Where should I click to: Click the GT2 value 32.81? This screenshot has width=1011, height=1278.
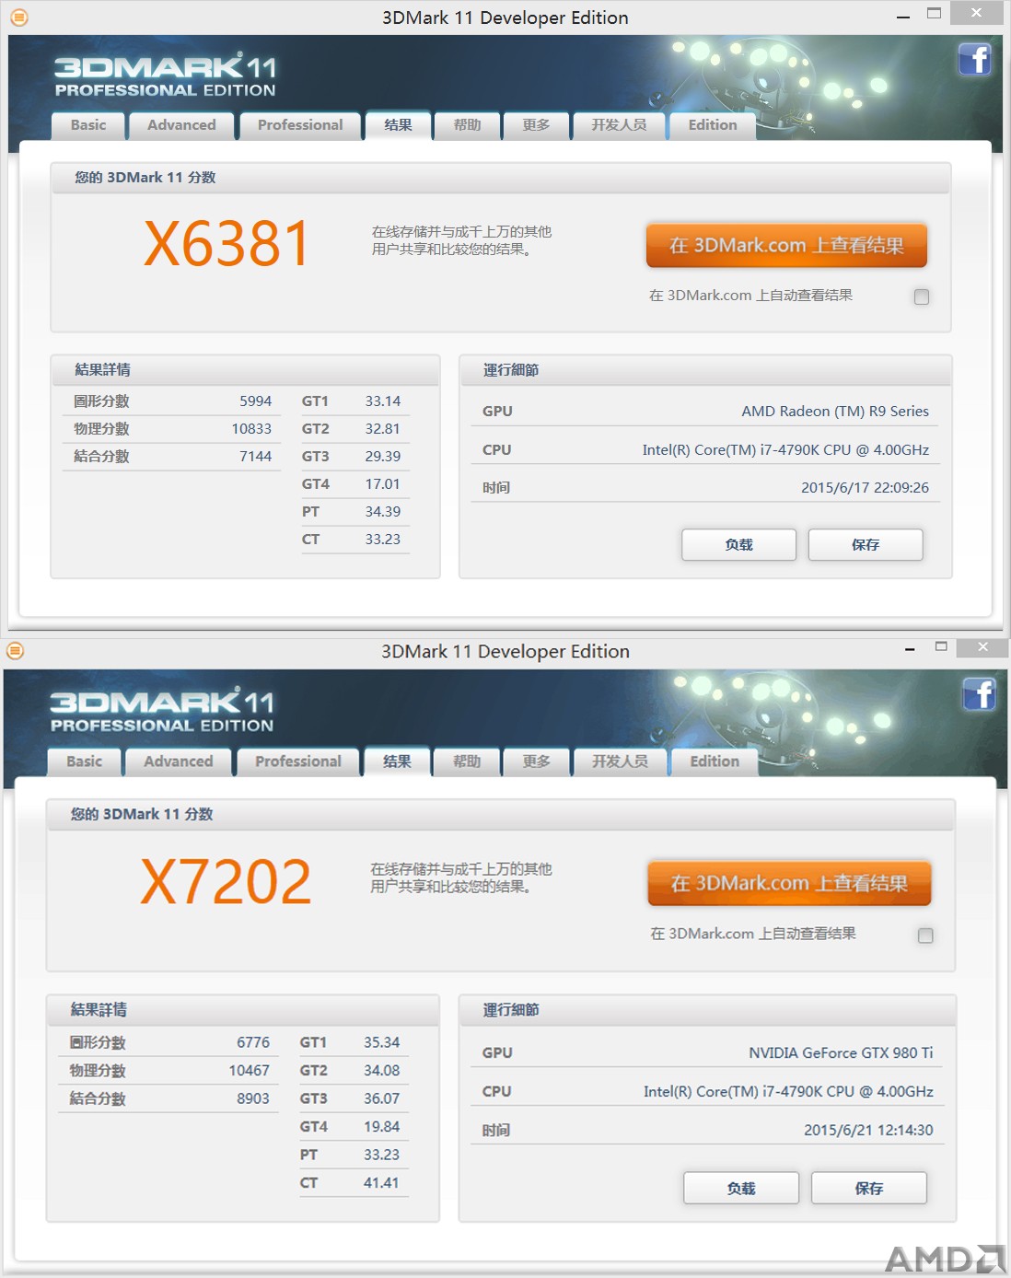tap(383, 429)
